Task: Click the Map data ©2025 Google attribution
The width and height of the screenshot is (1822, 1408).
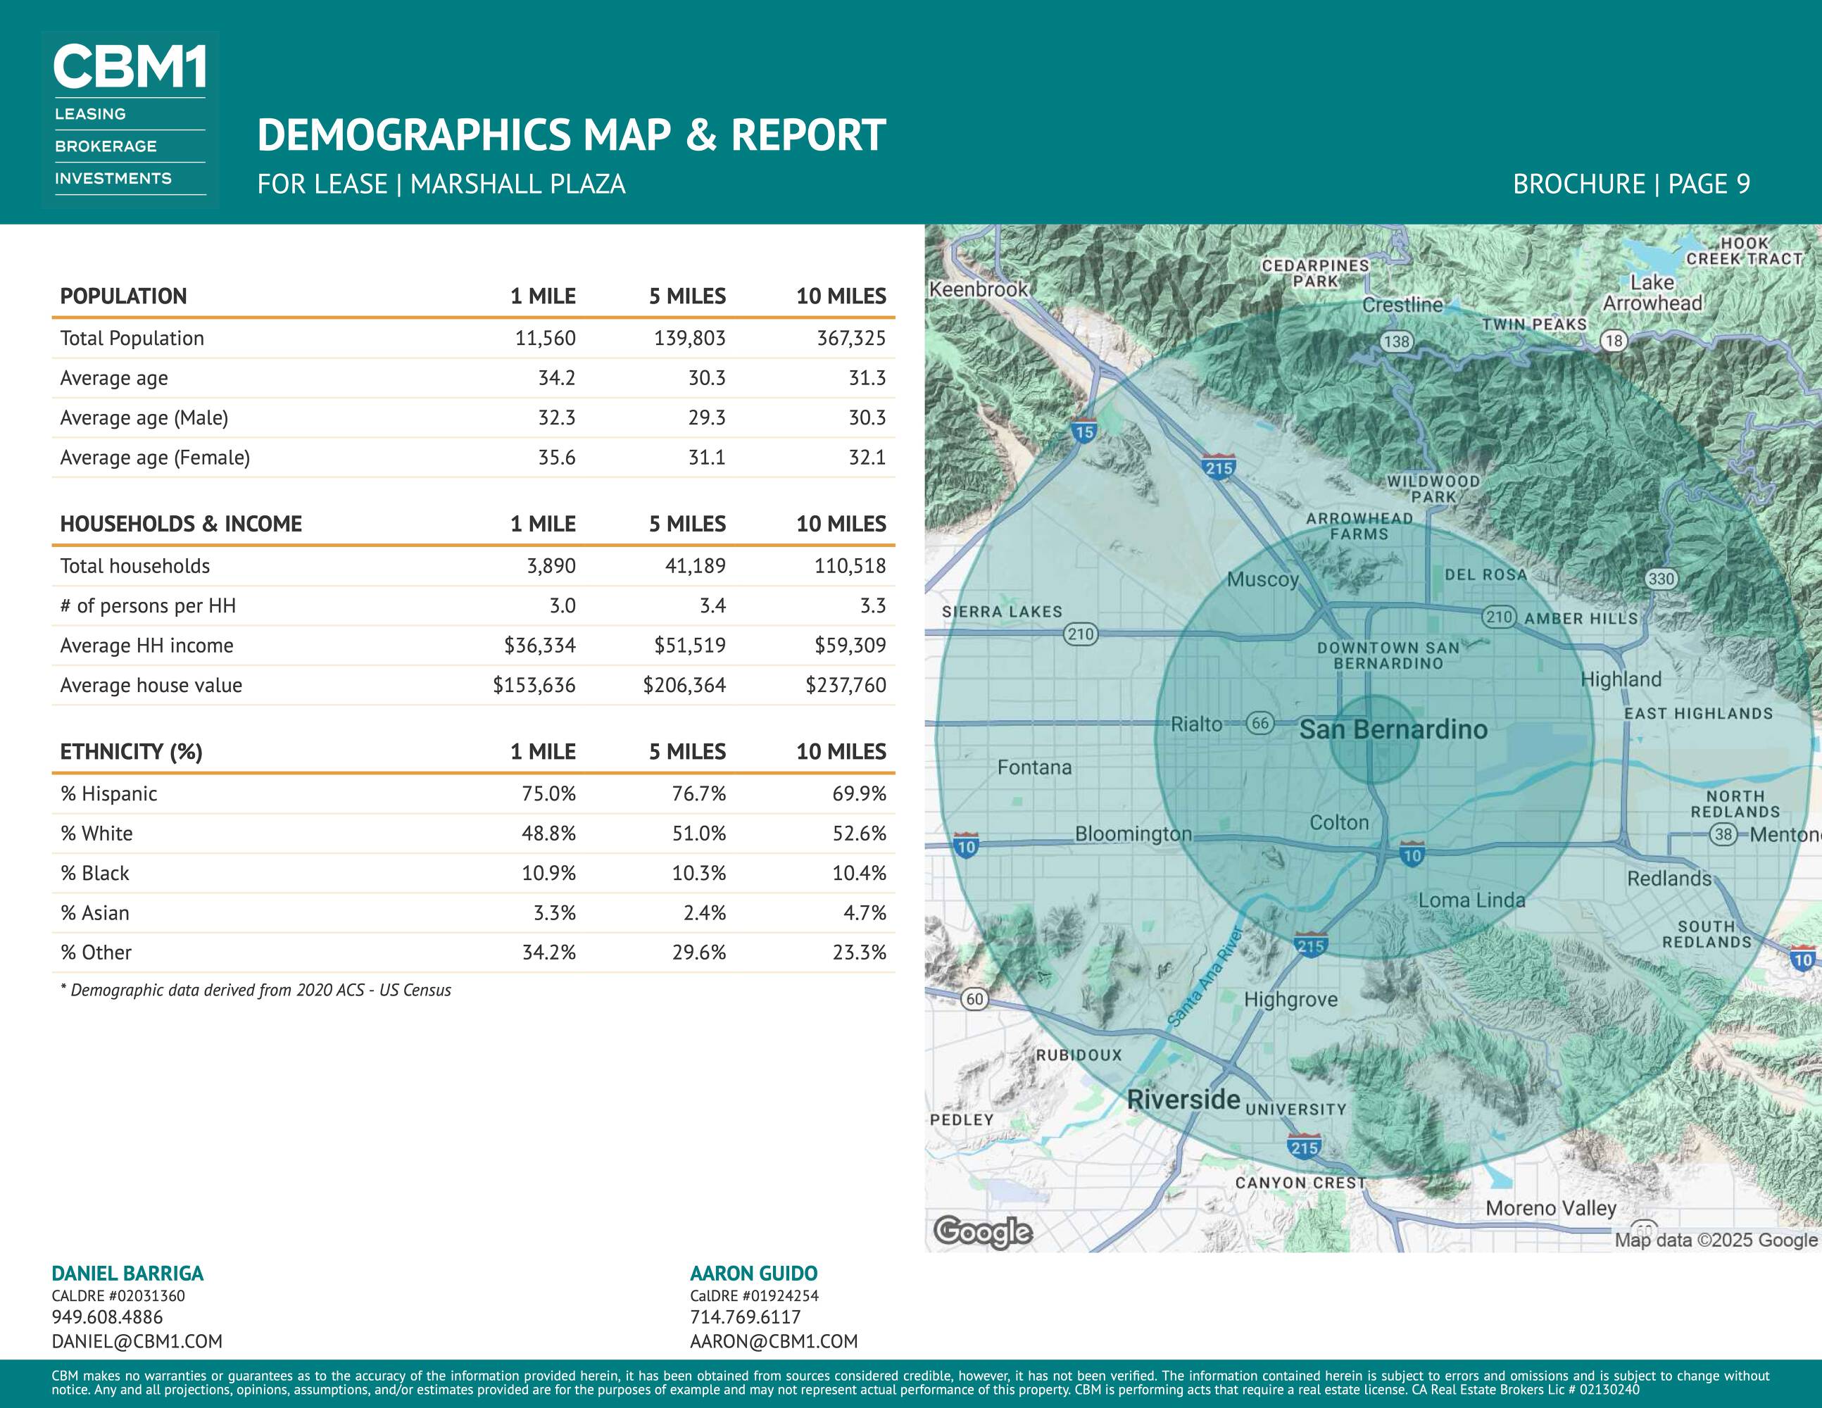Action: [x=1715, y=1240]
